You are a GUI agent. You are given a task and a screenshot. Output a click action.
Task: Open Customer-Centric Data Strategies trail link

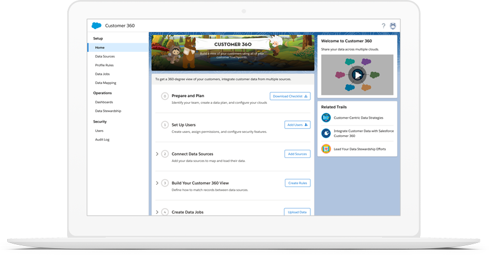(358, 118)
